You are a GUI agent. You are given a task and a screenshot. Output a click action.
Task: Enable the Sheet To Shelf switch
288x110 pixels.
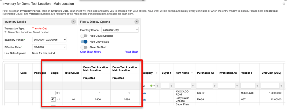pos(84,47)
